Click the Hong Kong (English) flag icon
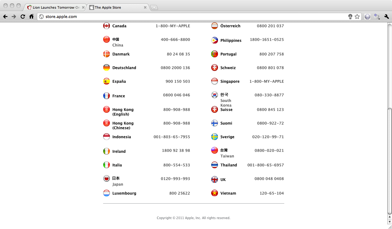This screenshot has width=392, height=229. coord(107,109)
